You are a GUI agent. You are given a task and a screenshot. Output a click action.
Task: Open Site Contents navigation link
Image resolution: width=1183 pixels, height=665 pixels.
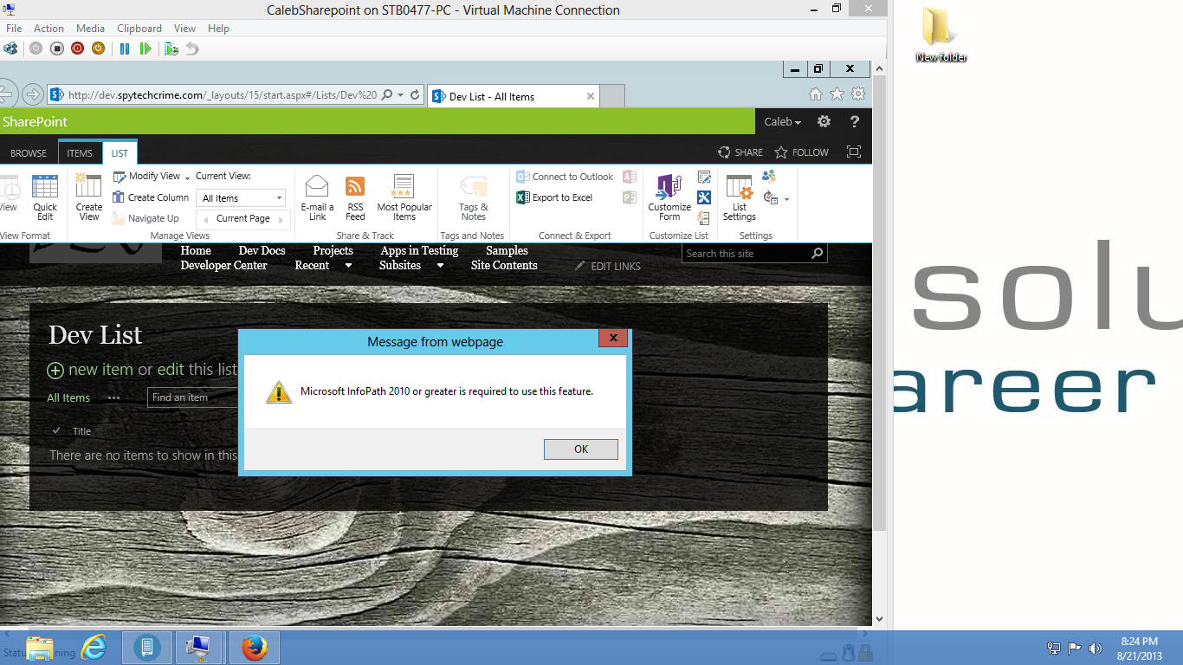coord(504,266)
